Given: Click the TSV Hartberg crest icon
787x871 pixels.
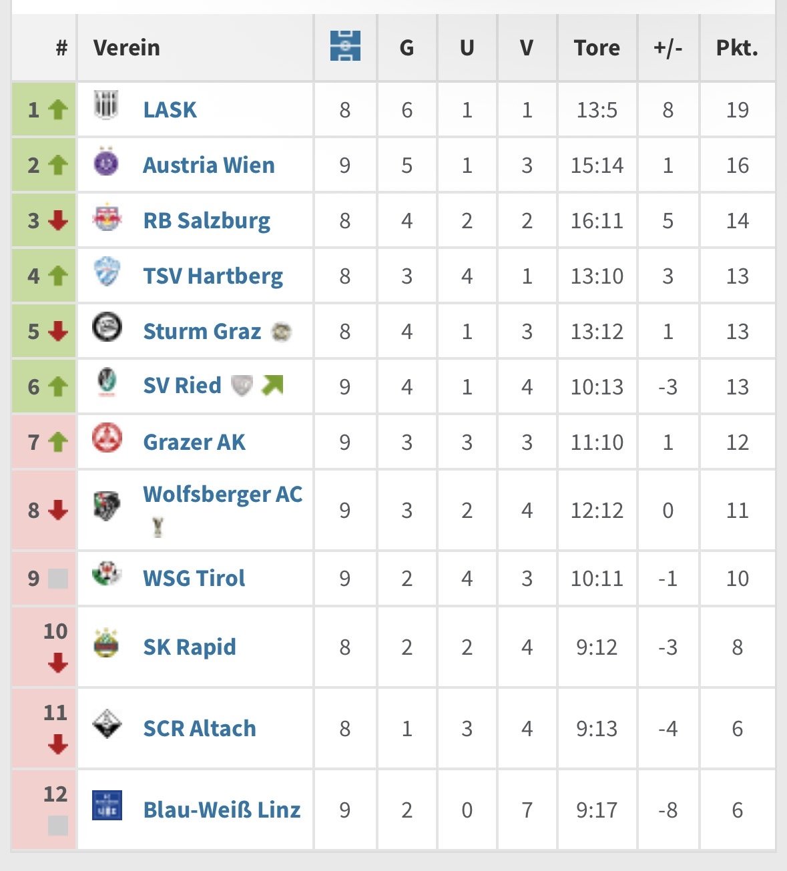Looking at the screenshot, I should pyautogui.click(x=107, y=274).
